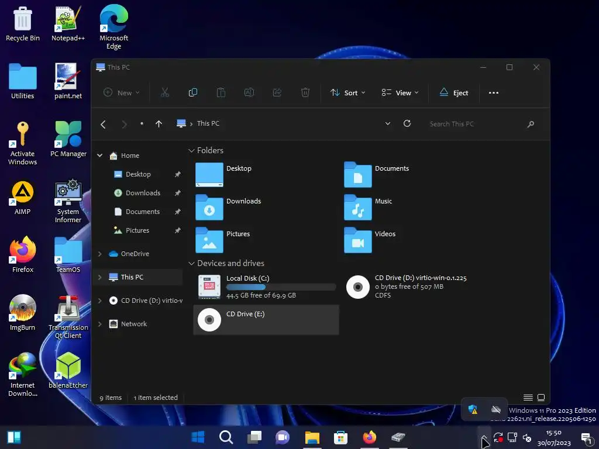Open Task View on taskbar
Screen dimensions: 599x449
[x=254, y=437]
